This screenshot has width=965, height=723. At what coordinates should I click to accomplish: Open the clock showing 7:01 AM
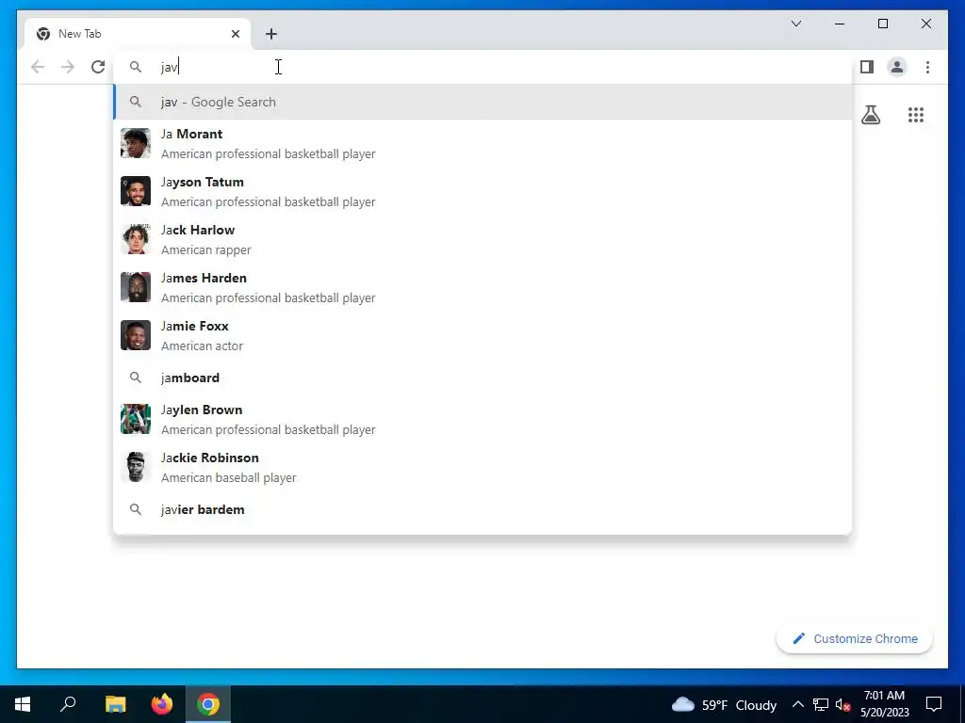(x=884, y=704)
